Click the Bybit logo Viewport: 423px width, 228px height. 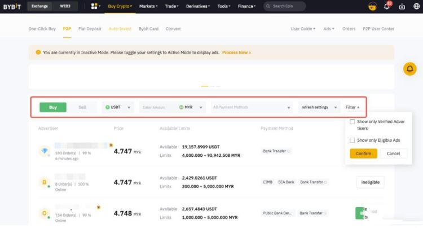pyautogui.click(x=12, y=6)
